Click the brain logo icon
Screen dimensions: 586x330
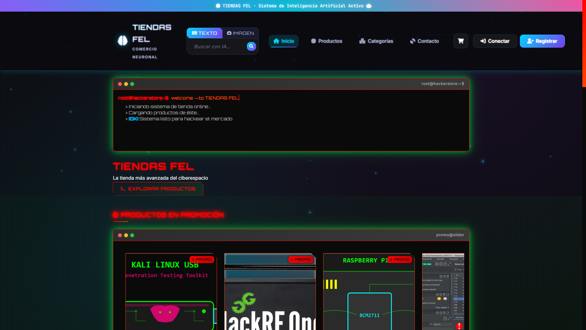click(x=123, y=41)
